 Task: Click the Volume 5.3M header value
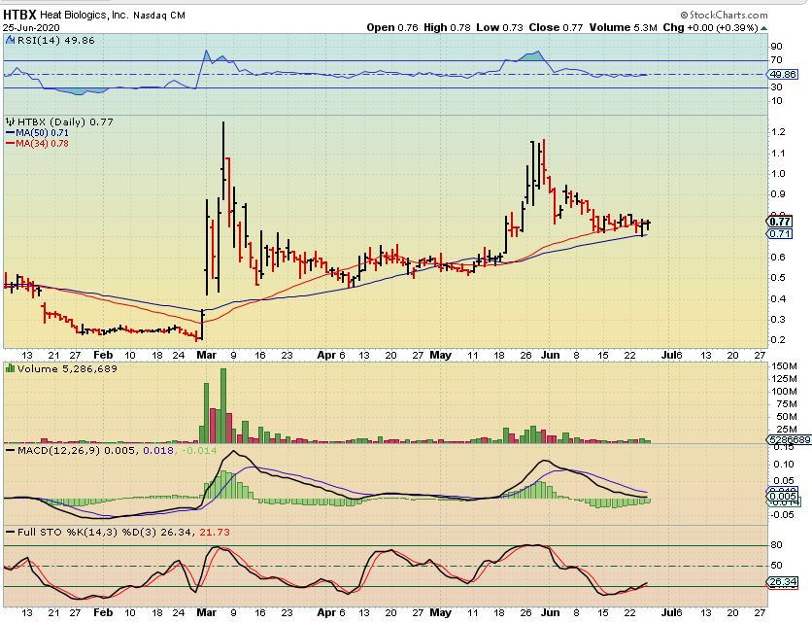coord(623,27)
